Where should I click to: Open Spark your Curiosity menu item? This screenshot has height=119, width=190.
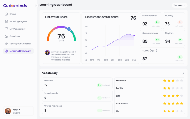20,44
